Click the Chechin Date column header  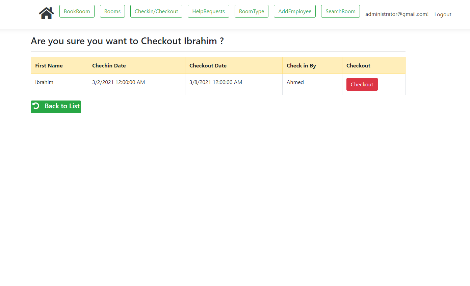pyautogui.click(x=109, y=65)
